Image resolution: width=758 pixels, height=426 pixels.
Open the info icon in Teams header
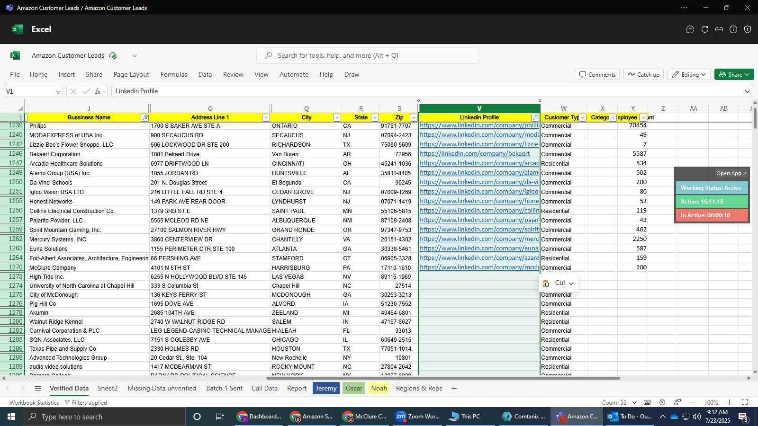click(733, 29)
